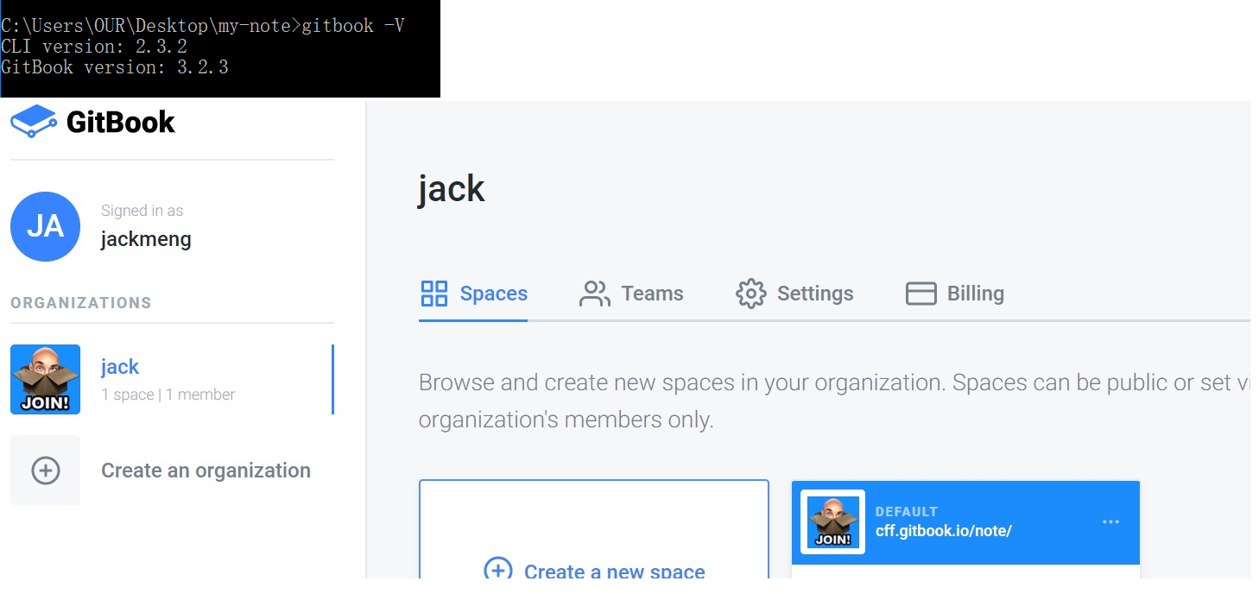This screenshot has width=1259, height=594.
Task: Click the Settings gear icon
Action: 750,294
